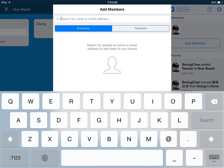Switch to the Contacts tab
This screenshot has width=224, height=168.
coord(141,28)
